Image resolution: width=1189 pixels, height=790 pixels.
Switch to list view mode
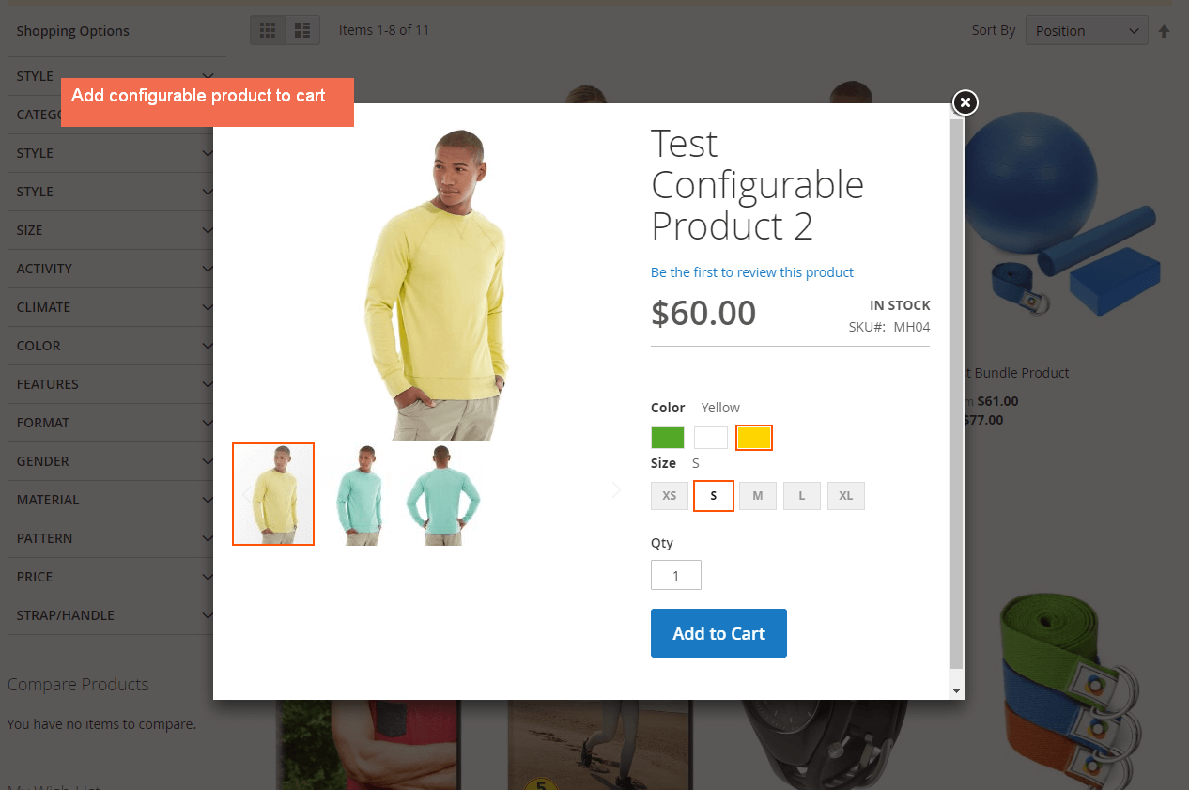click(x=302, y=30)
